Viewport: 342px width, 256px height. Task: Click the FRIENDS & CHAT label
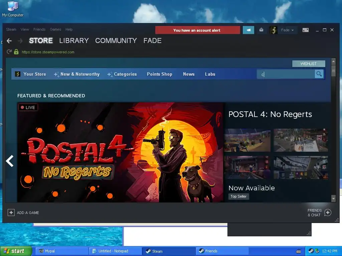click(x=315, y=213)
